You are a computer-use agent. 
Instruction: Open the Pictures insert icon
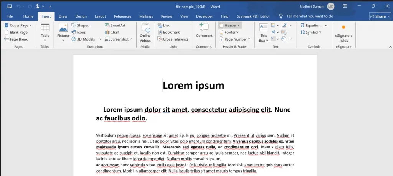[x=63, y=33]
